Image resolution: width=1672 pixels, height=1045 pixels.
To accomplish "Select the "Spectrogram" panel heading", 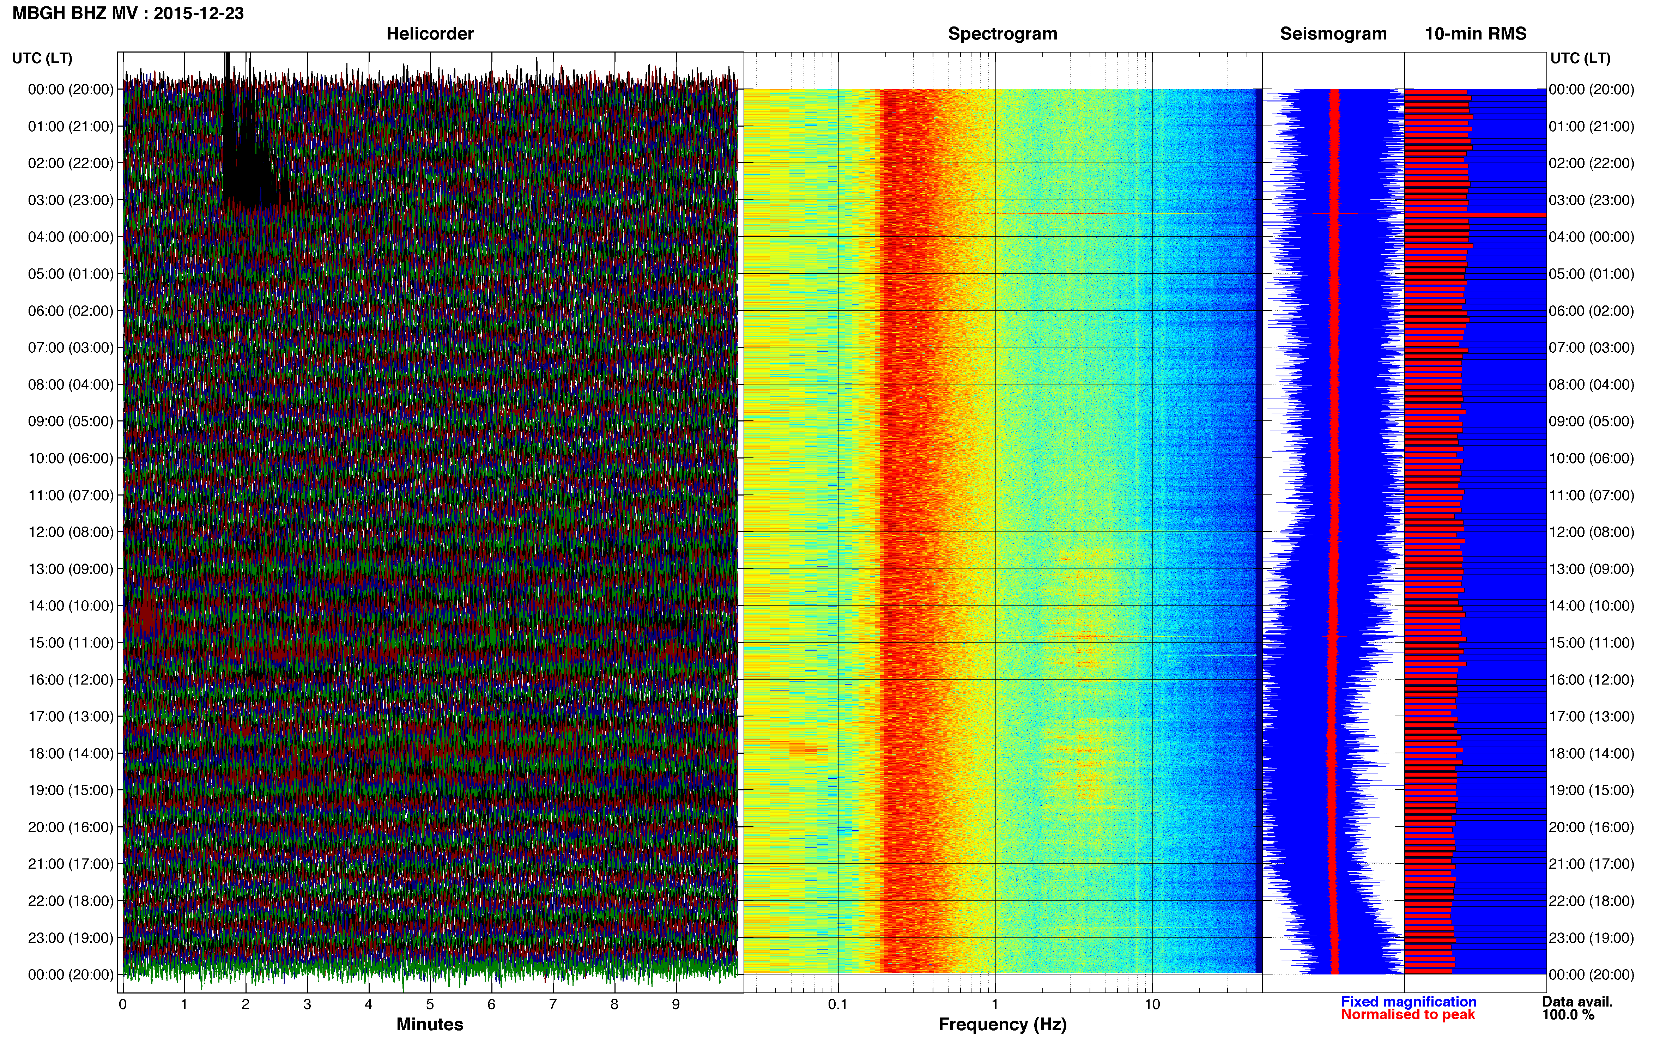I will [1002, 34].
